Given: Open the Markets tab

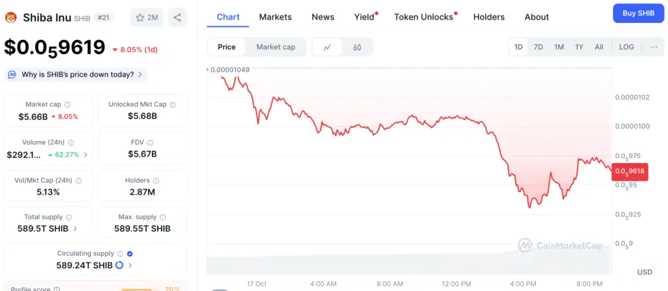Looking at the screenshot, I should click(275, 17).
